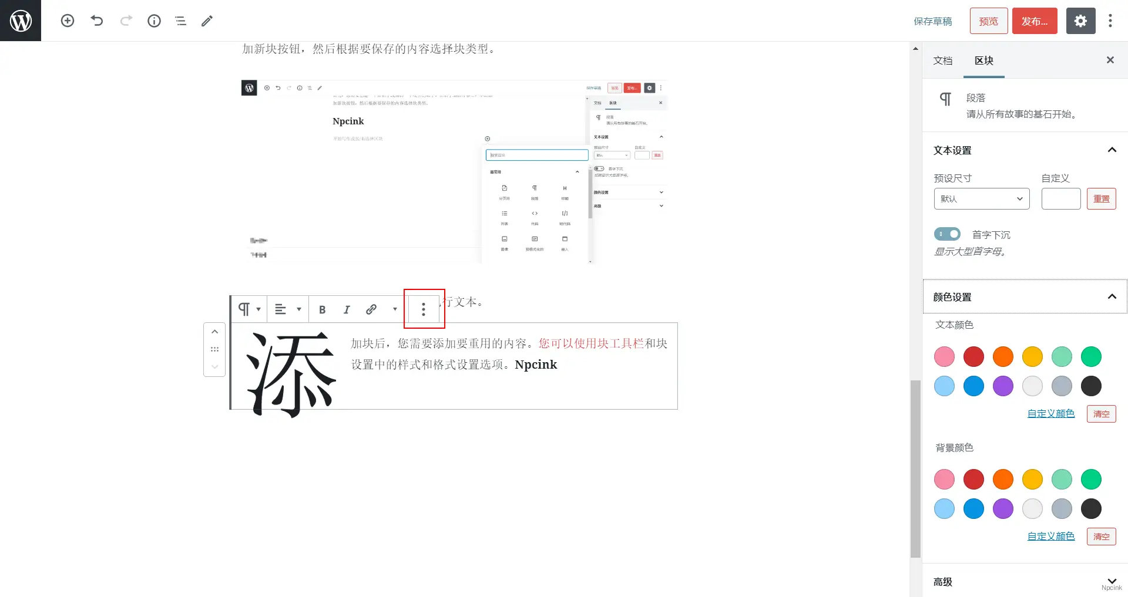This screenshot has width=1128, height=597.
Task: Select orange text color swatch
Action: (x=1003, y=356)
